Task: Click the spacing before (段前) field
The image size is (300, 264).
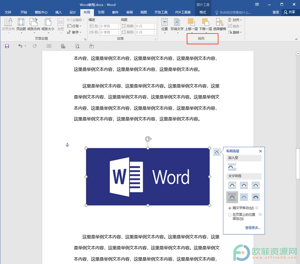Action: (x=146, y=26)
